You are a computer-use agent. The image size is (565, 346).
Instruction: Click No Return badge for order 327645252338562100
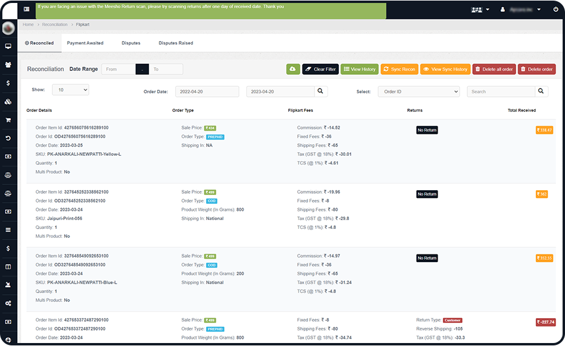(427, 194)
